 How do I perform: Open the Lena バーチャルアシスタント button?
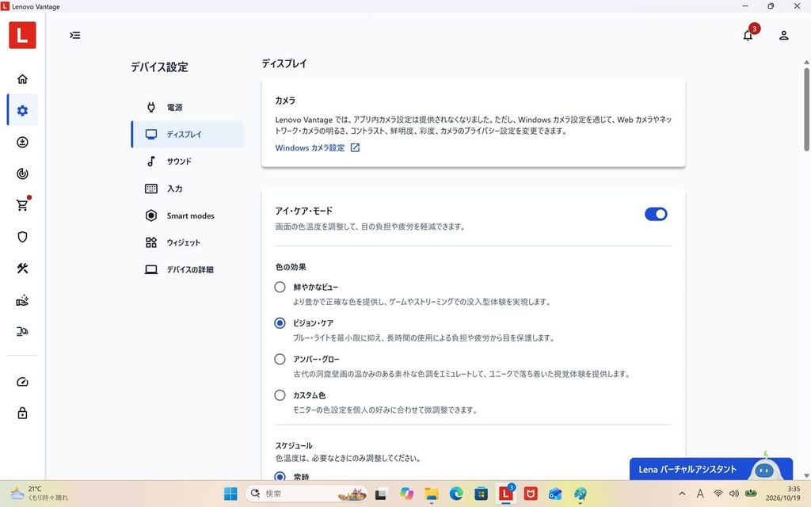point(710,469)
